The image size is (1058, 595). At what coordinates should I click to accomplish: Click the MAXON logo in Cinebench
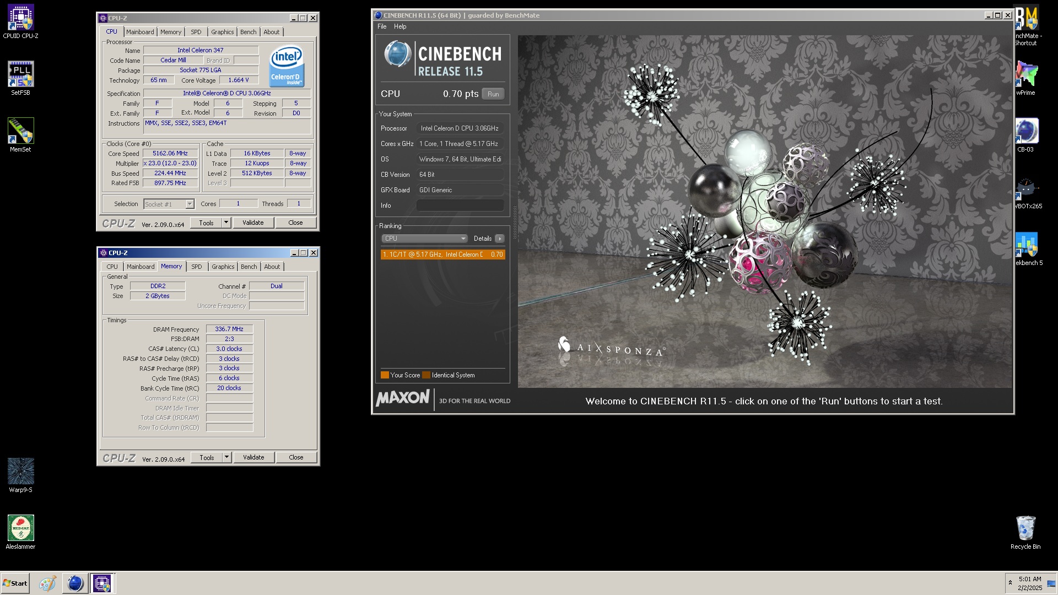[403, 398]
